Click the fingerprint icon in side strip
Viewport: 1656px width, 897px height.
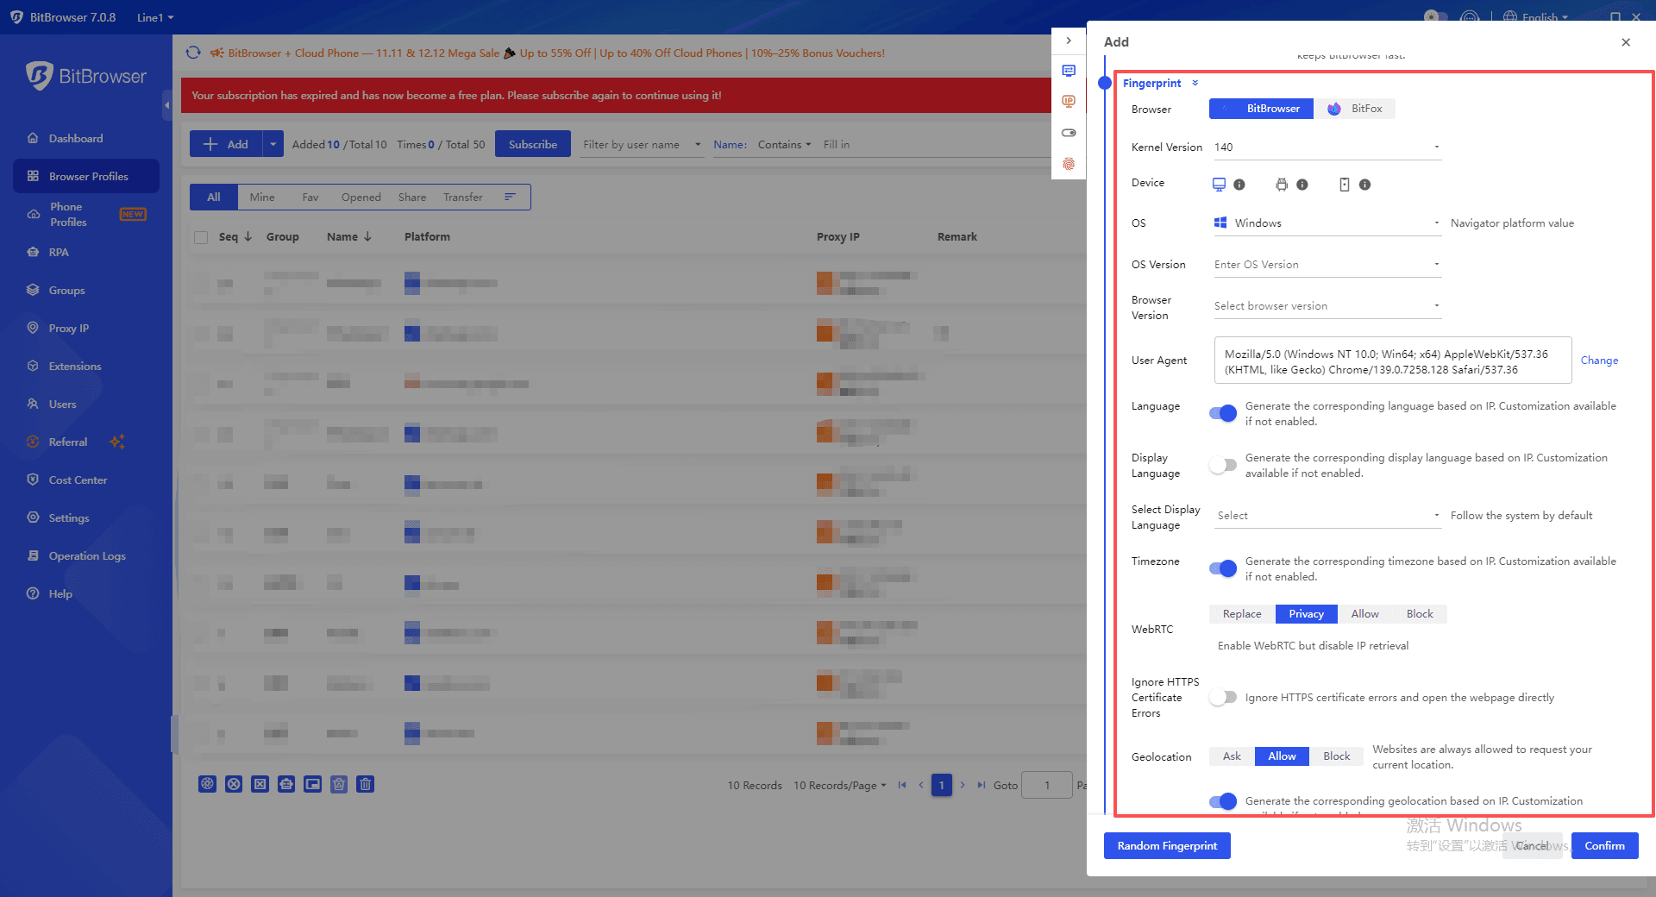(x=1069, y=164)
